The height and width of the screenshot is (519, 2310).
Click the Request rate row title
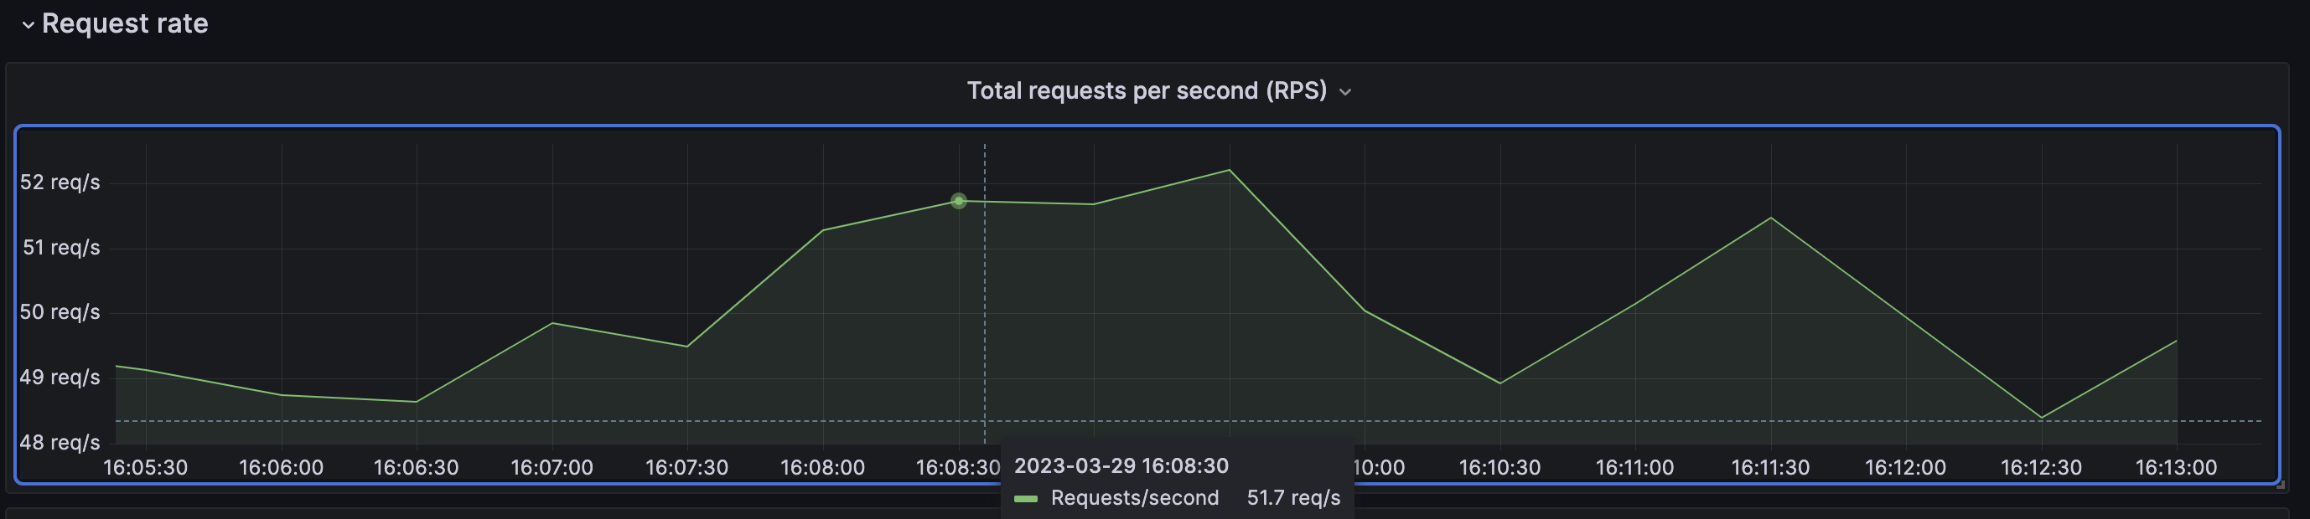pos(125,23)
